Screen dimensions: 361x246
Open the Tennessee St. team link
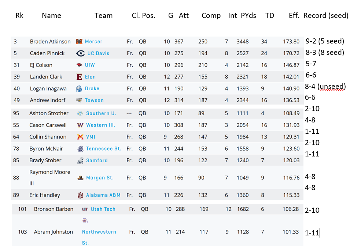(x=103, y=148)
